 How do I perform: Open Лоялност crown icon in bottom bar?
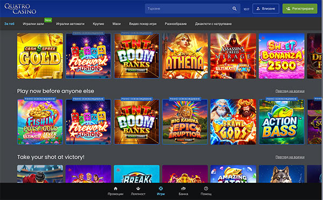point(138,189)
